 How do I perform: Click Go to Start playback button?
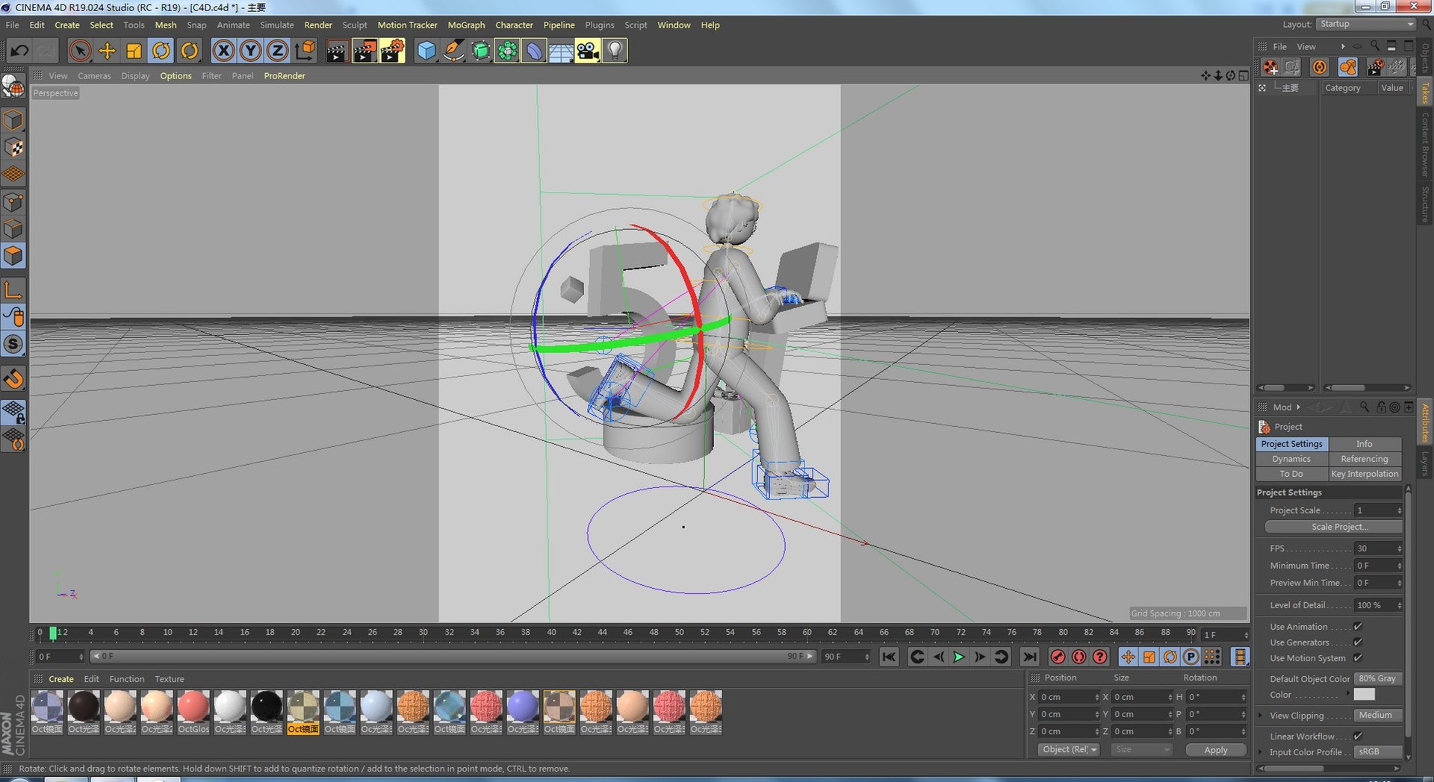[889, 657]
